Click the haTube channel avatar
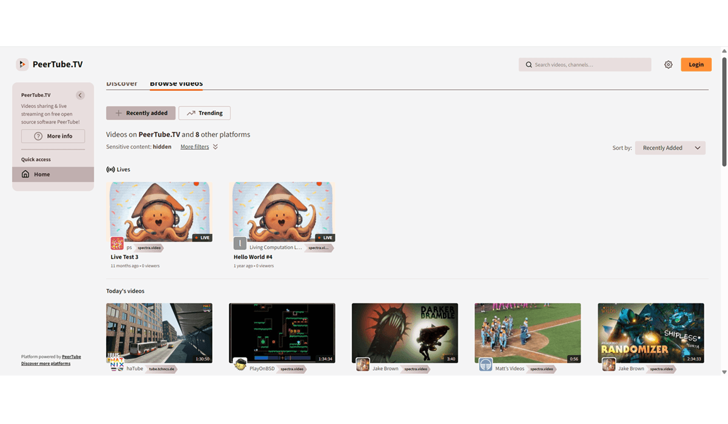This screenshot has height=424, width=728. point(117,365)
